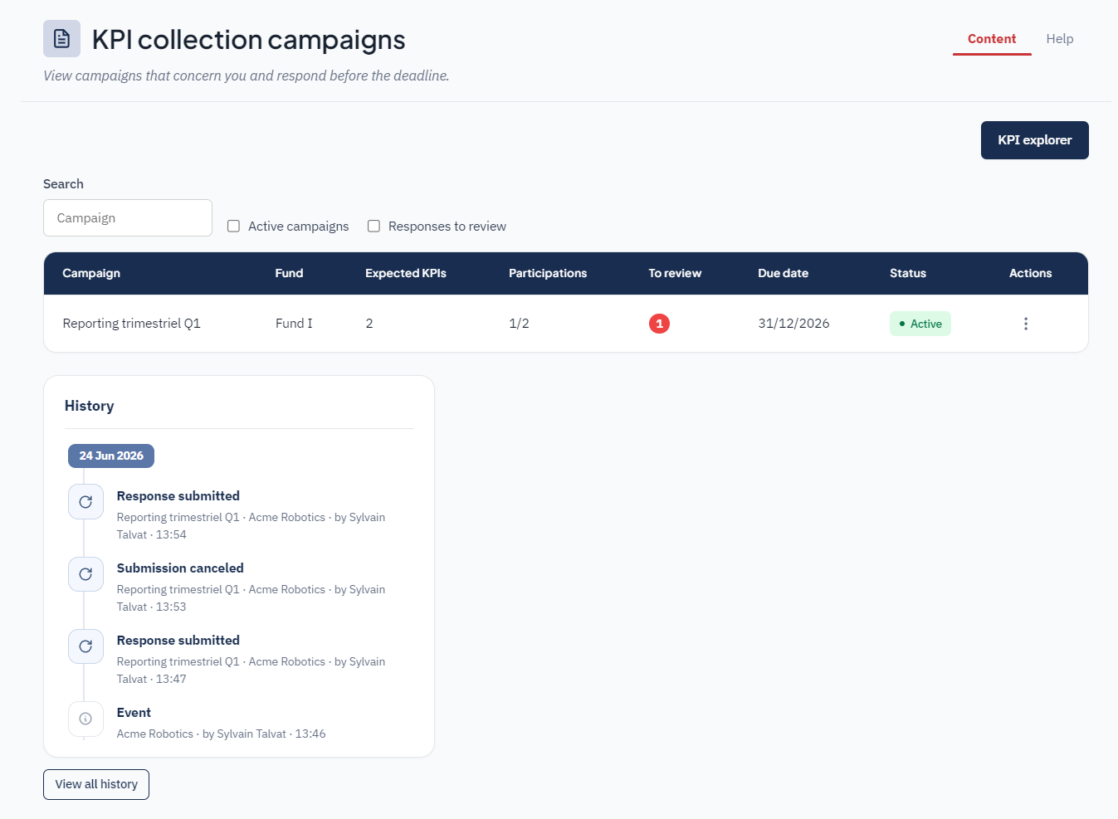
Task: Click the Participations column header
Action: [548, 273]
